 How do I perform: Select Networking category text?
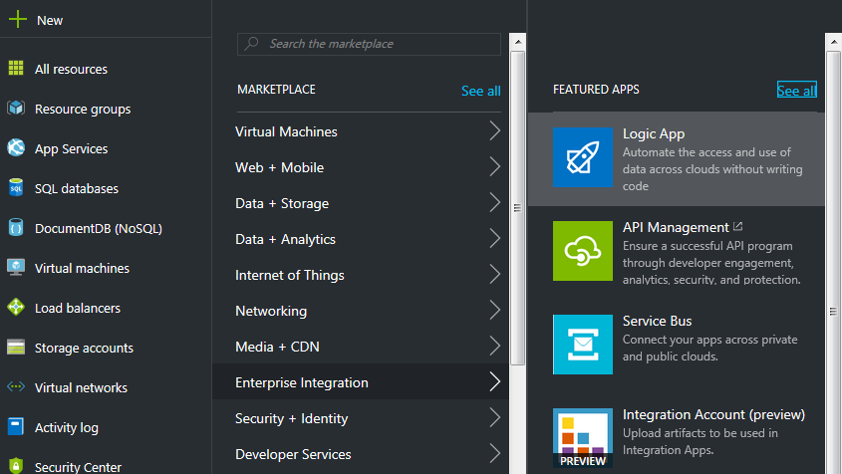click(271, 311)
